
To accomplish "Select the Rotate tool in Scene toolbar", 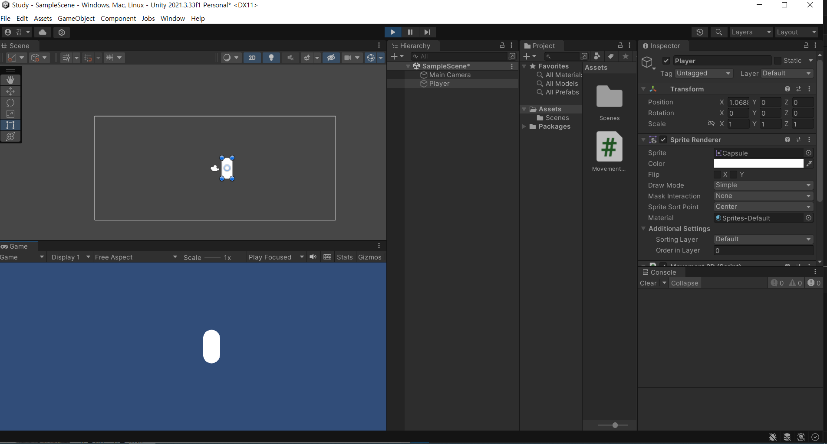I will tap(10, 103).
